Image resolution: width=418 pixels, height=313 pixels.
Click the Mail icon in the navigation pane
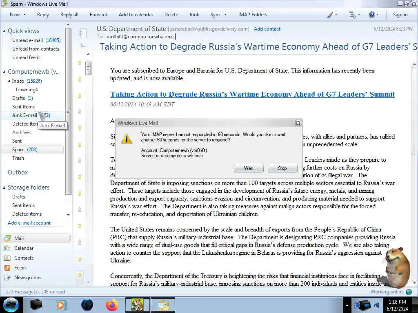click(x=7, y=238)
